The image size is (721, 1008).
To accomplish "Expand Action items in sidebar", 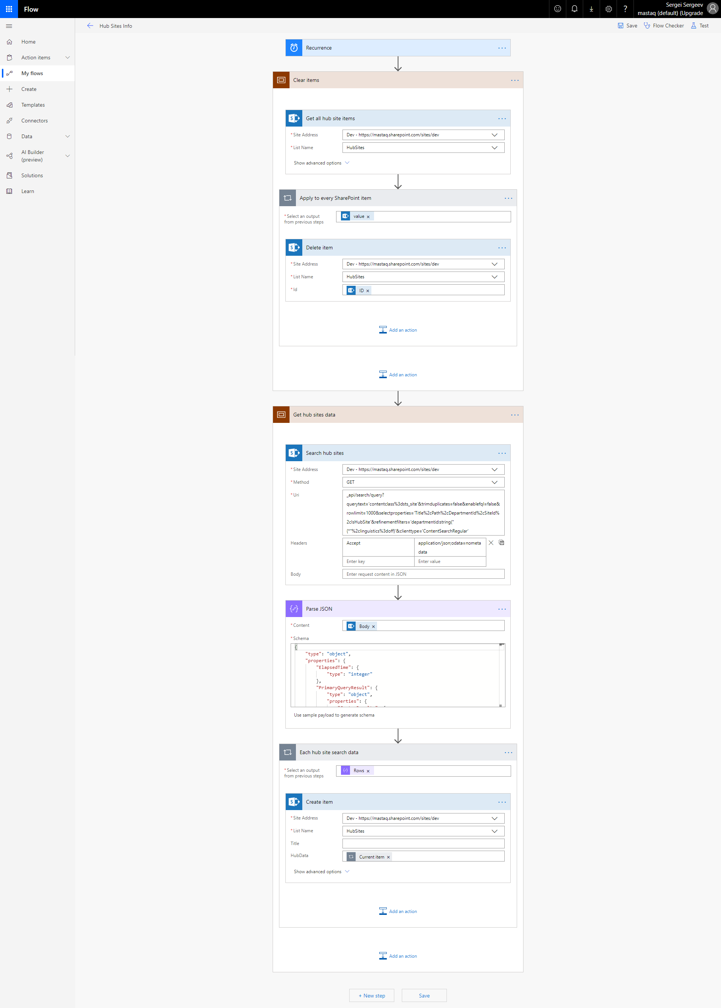I will click(x=68, y=58).
